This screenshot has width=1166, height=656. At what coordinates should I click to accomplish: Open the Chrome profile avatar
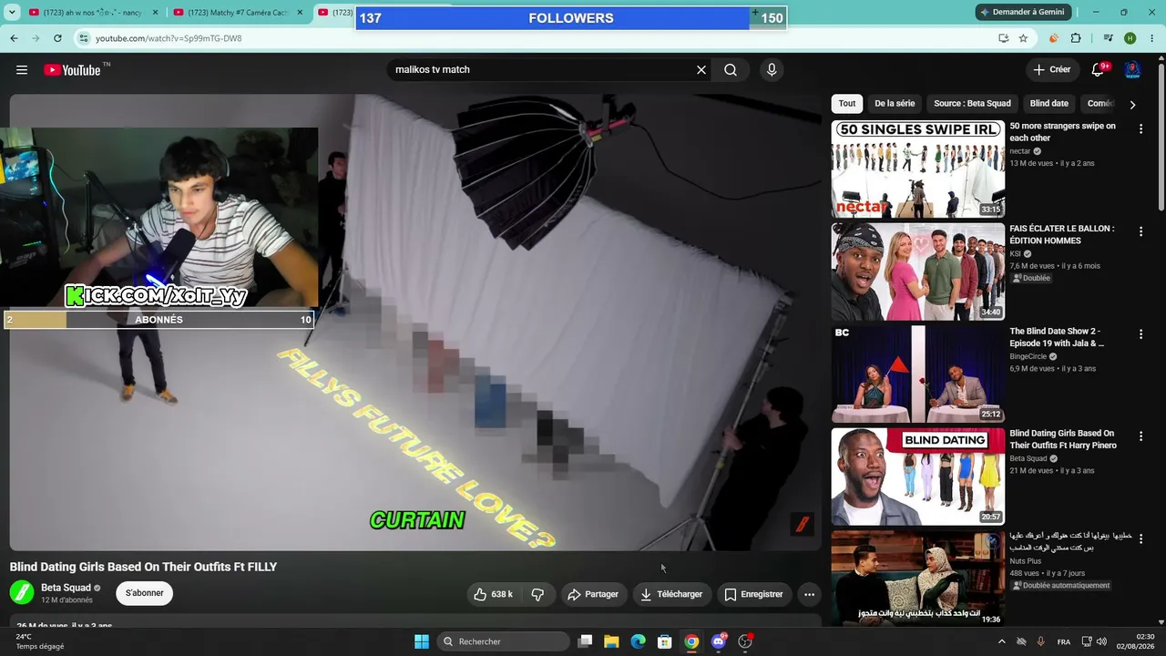[x=1130, y=38]
